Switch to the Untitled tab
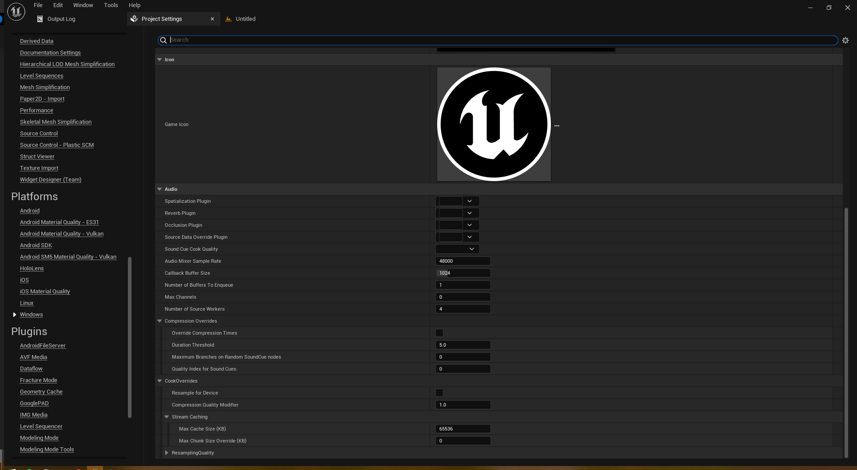 point(245,19)
